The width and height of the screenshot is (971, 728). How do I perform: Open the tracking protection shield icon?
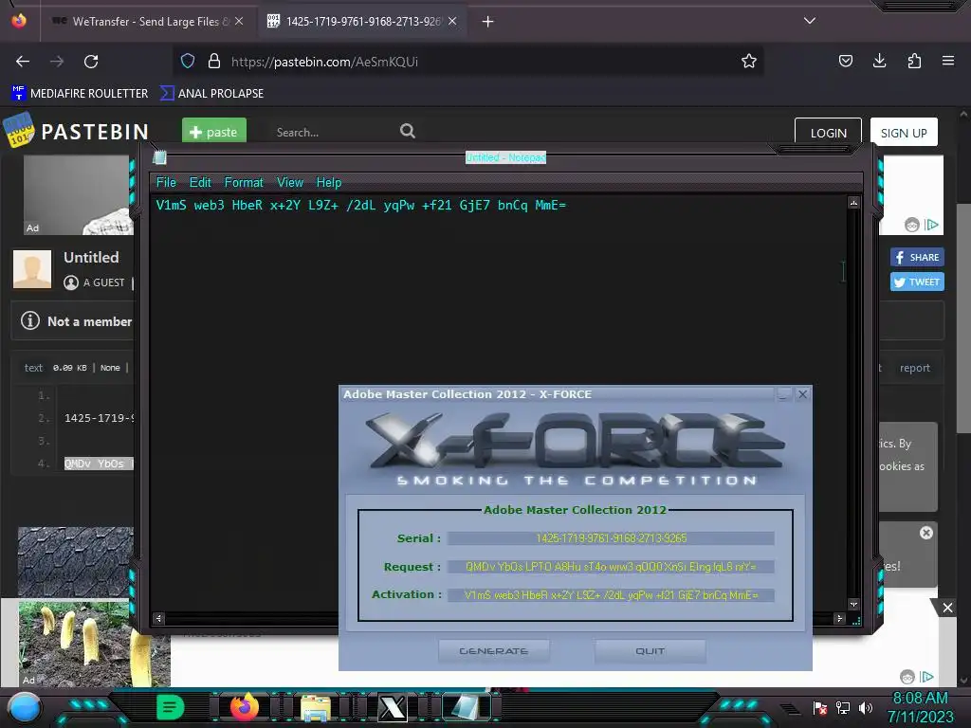(x=188, y=61)
